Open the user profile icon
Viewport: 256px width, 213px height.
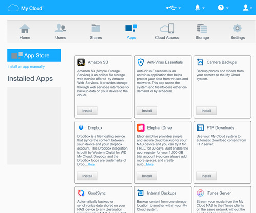click(x=246, y=8)
